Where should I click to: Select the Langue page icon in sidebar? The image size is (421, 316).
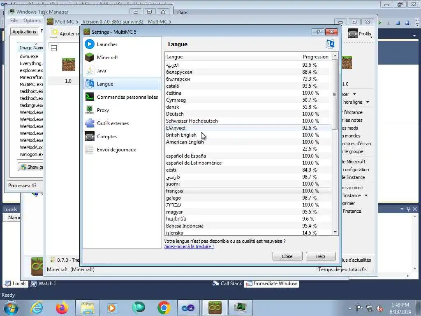point(89,84)
